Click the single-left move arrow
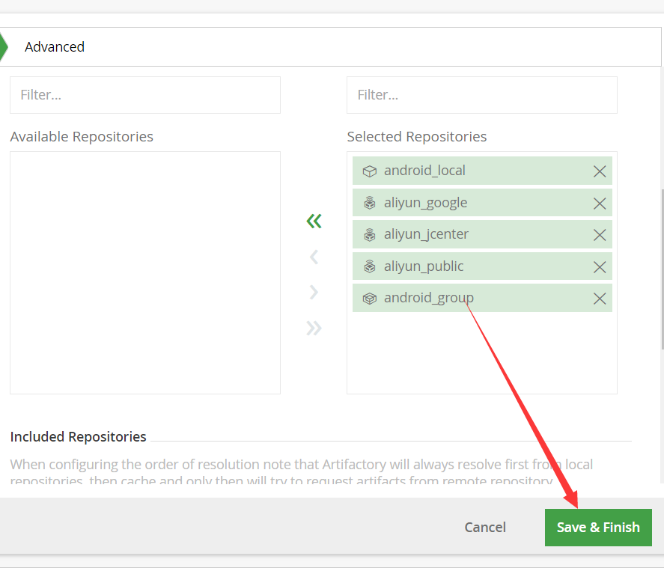 [314, 257]
